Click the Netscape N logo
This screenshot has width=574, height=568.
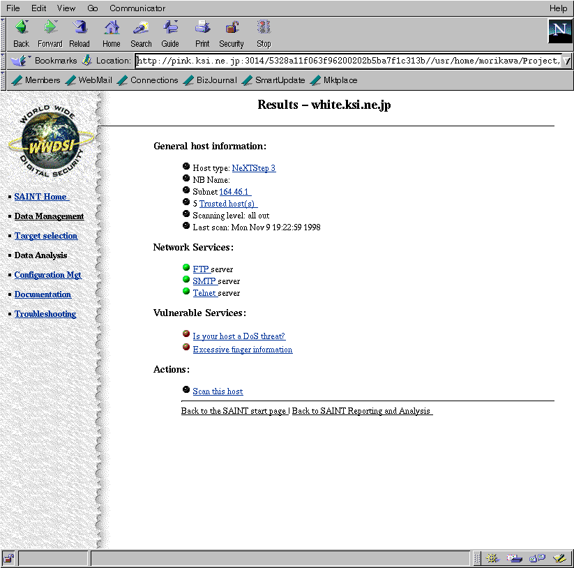[x=560, y=31]
